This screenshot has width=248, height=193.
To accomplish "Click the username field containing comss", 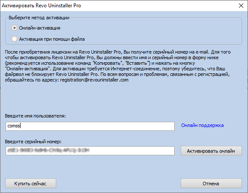I will (x=90, y=126).
